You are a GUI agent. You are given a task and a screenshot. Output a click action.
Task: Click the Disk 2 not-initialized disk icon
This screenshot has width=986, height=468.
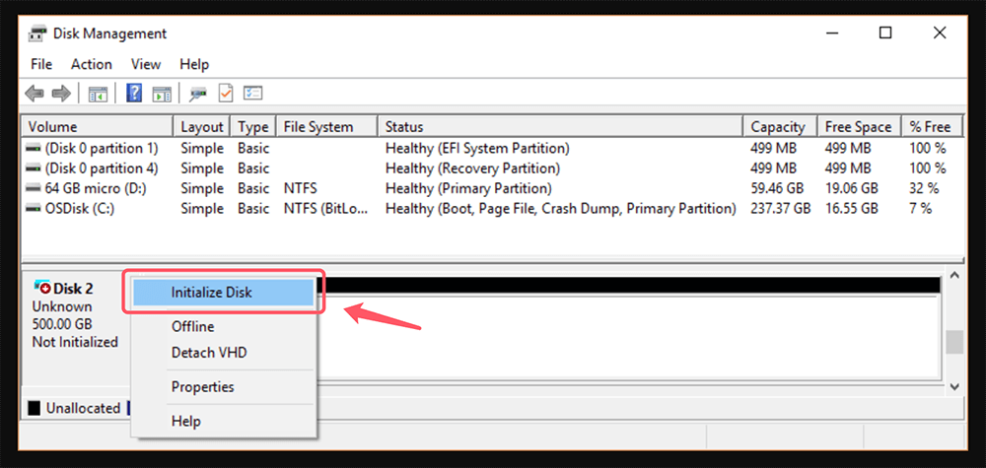[42, 287]
